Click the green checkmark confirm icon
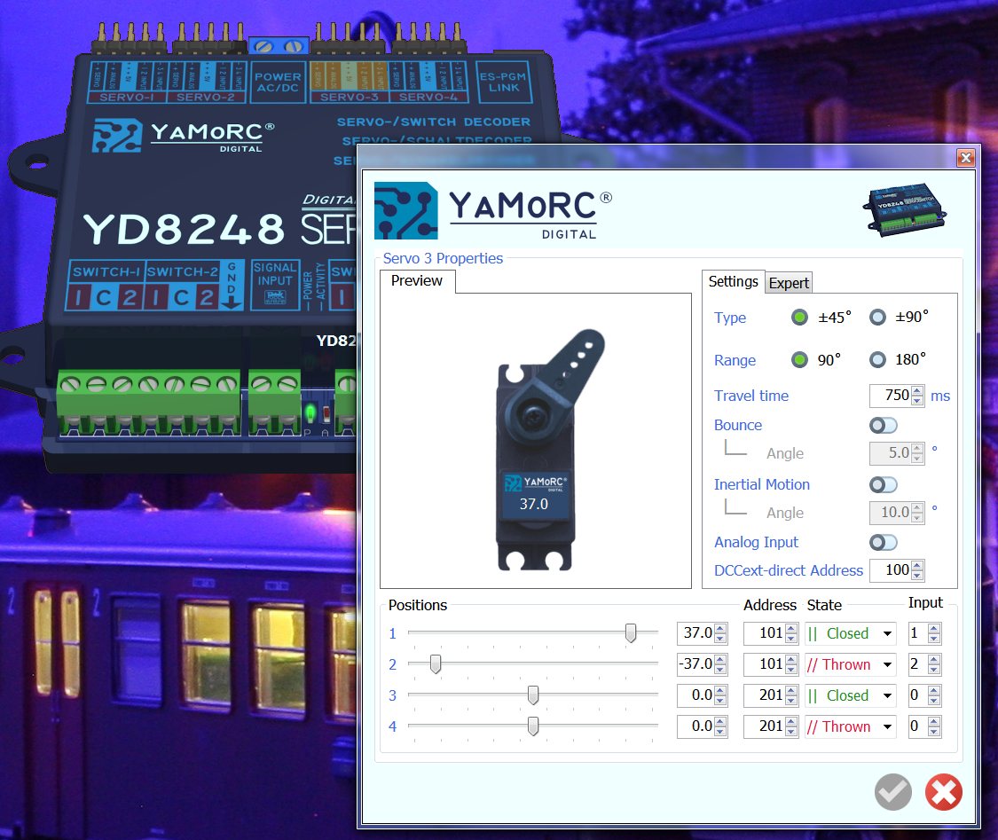Viewport: 998px width, 840px height. 893,792
